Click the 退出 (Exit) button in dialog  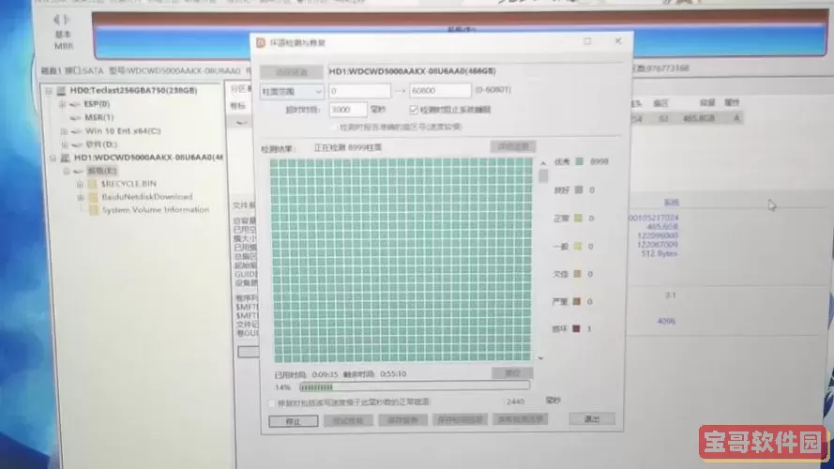pos(592,419)
